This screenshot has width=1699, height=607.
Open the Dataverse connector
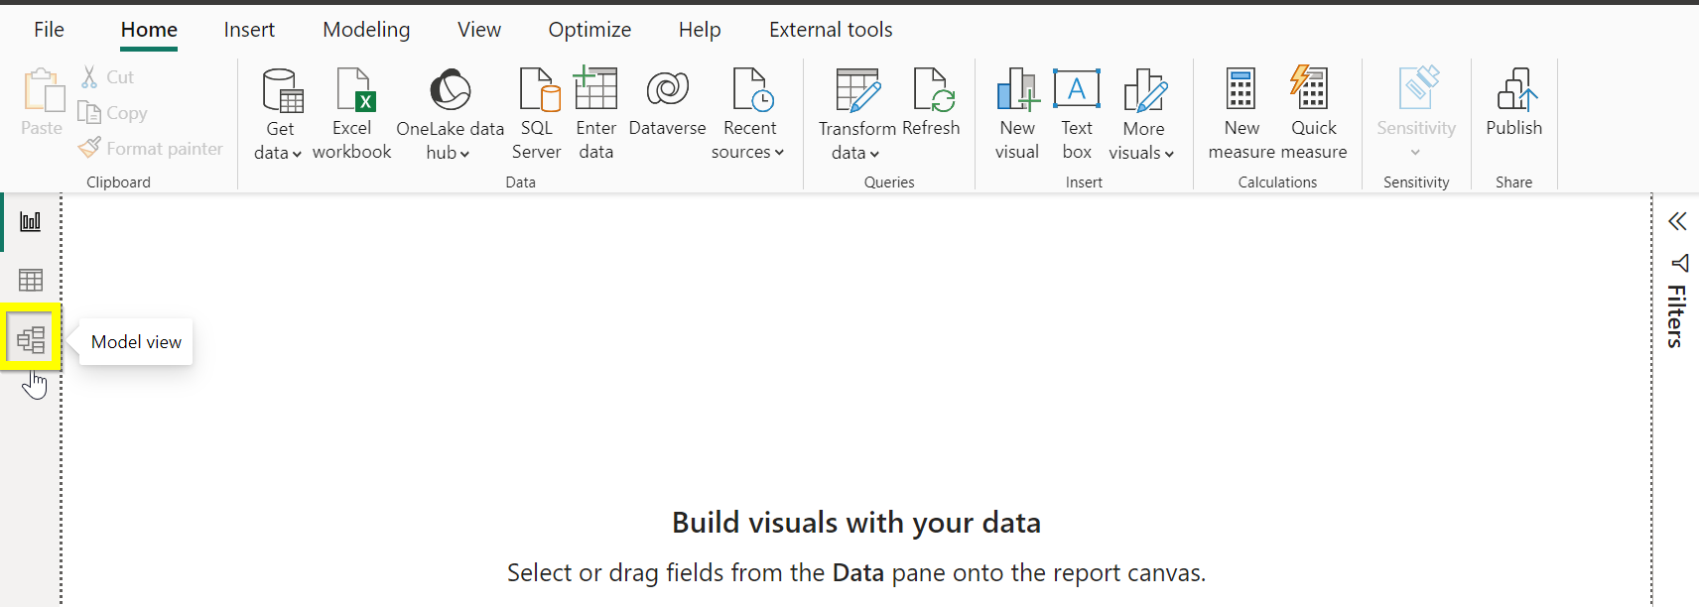667,103
